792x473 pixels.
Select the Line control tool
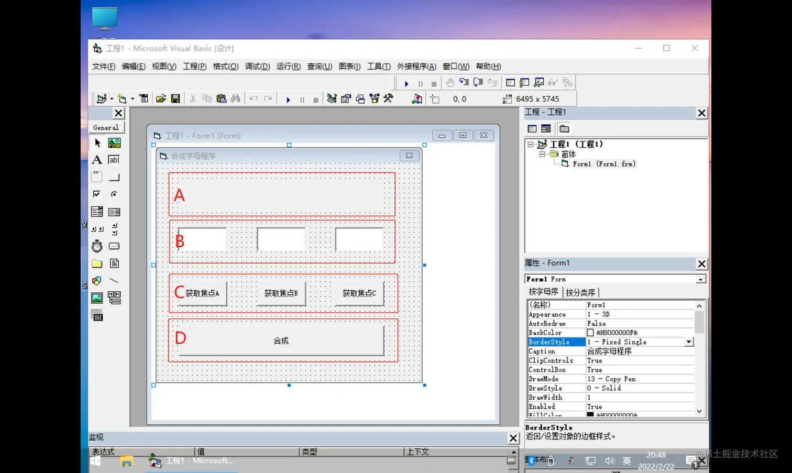click(114, 281)
